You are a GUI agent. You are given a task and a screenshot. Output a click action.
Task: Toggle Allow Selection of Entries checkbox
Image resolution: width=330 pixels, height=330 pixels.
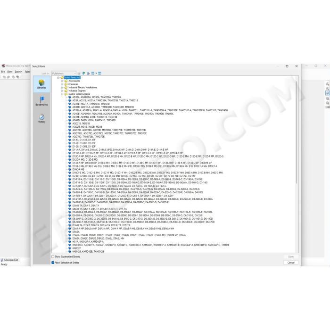(x=53, y=263)
